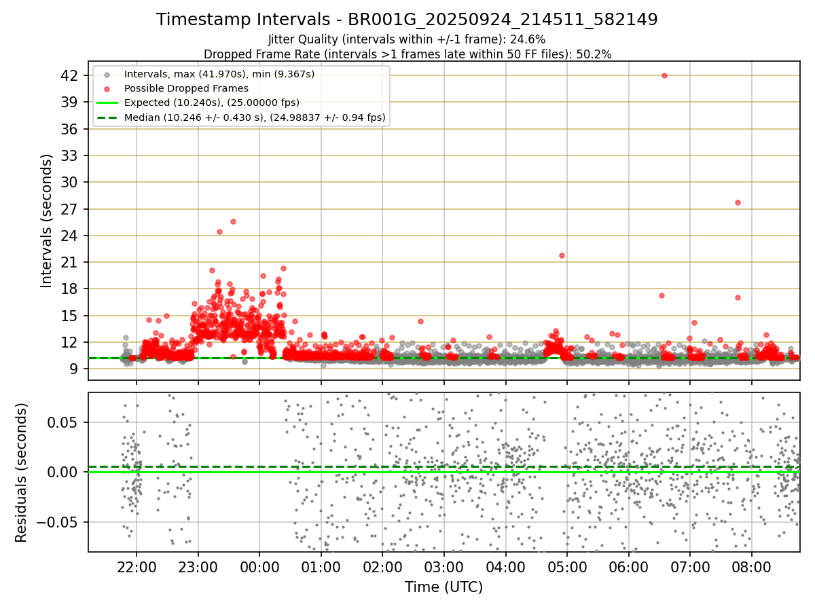Click the x-axis tick label '03:00'
Image resolution: width=815 pixels, height=611 pixels.
point(443,567)
